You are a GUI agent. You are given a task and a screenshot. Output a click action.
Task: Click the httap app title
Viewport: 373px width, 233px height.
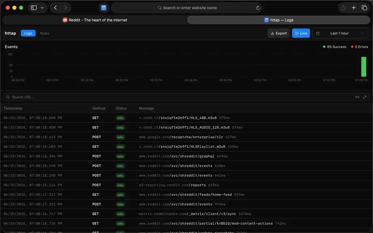point(10,33)
